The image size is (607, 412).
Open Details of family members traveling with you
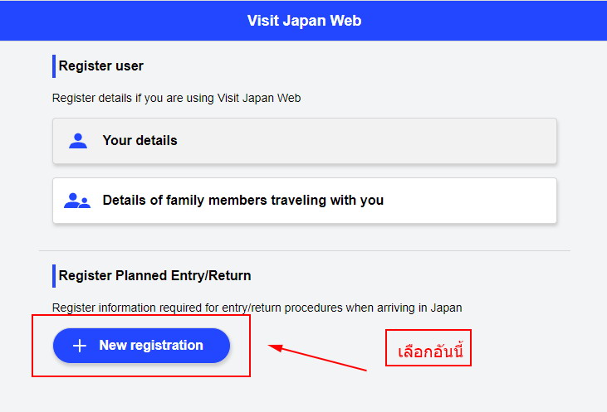tap(305, 201)
